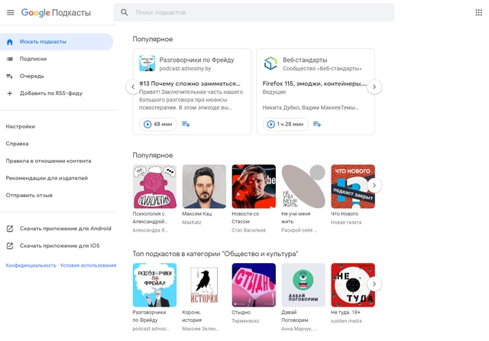The height and width of the screenshot is (341, 489).
Task: Click the Поиск подкастов search field
Action: pos(260,13)
